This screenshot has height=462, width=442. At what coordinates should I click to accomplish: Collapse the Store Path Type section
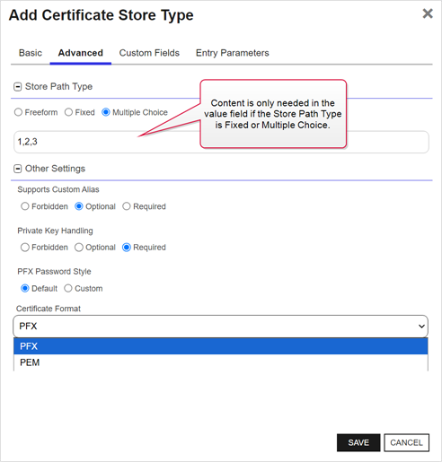[x=18, y=87]
